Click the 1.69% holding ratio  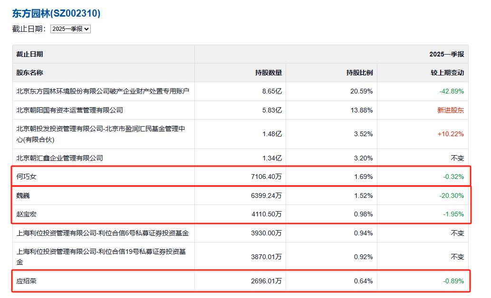(x=364, y=177)
